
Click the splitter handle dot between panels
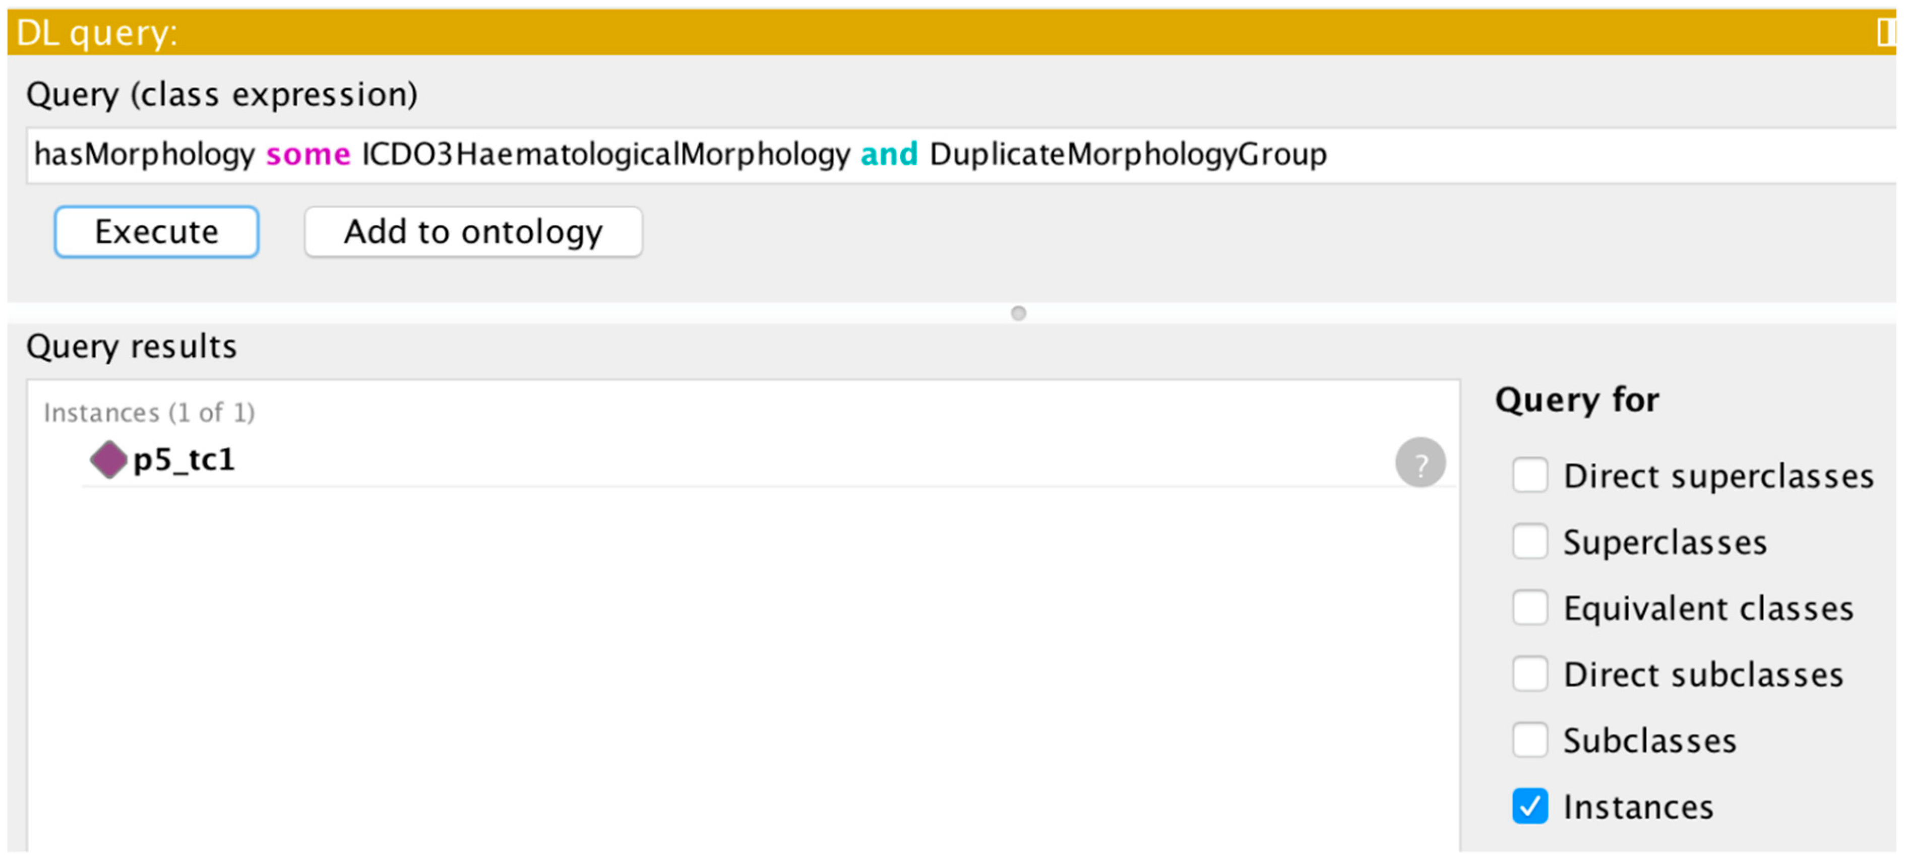(1018, 313)
